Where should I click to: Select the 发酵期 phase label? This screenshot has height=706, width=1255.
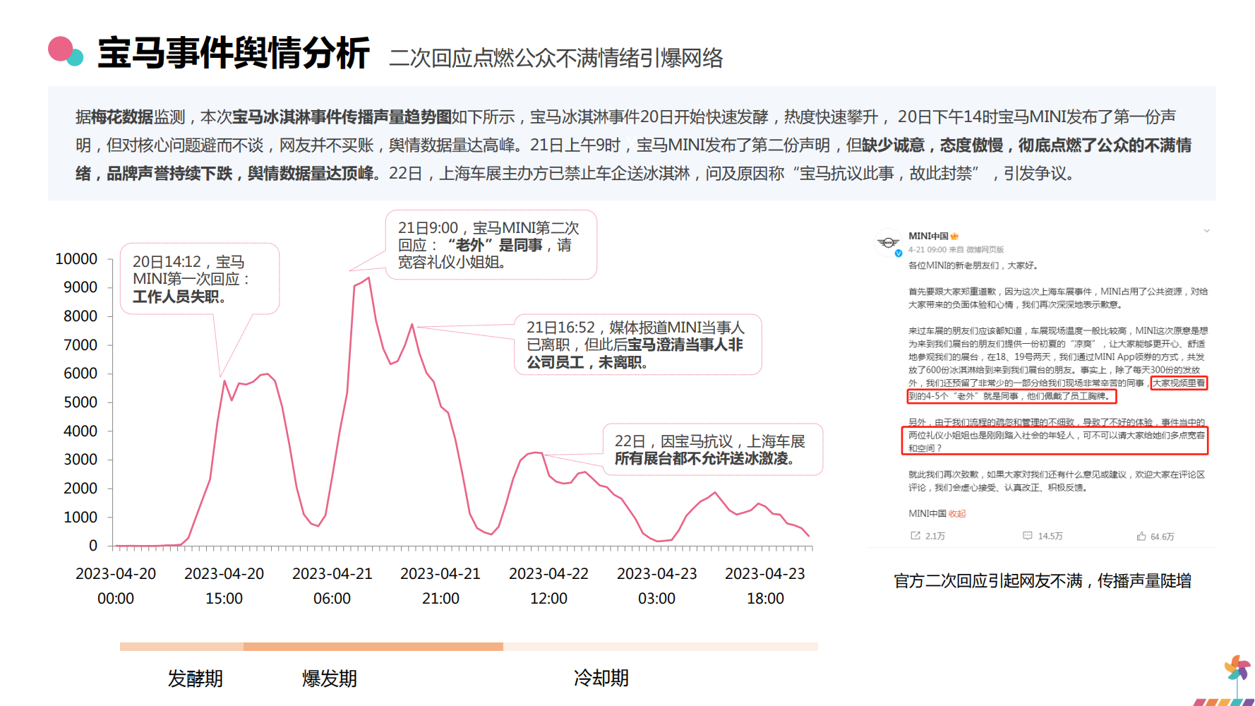[x=195, y=678]
